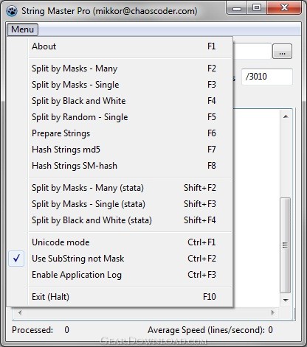Viewport: 307px width, 347px height.
Task: Click the vertical scrollbar thumb
Action: (286, 245)
